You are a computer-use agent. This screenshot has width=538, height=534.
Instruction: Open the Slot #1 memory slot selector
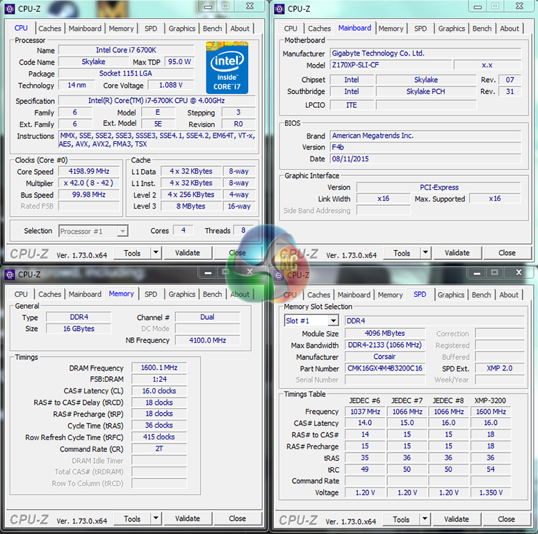[333, 321]
